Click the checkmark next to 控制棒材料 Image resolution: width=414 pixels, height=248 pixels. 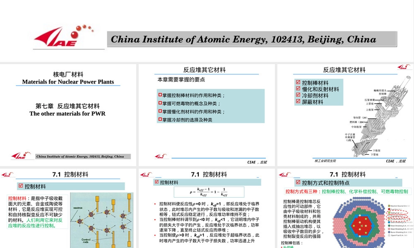pyautogui.click(x=298, y=82)
